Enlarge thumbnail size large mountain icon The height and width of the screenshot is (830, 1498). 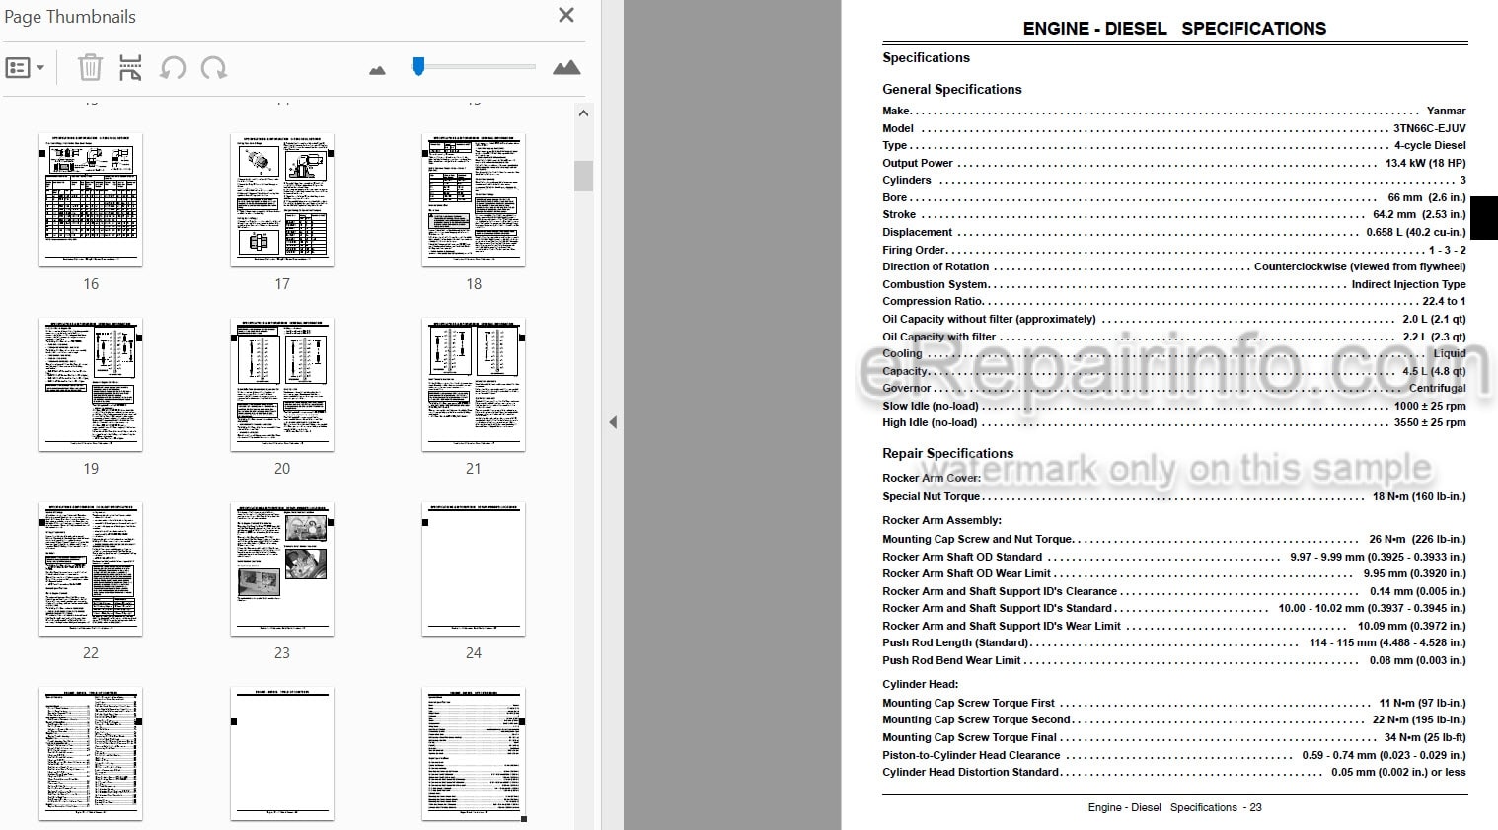[x=566, y=67]
